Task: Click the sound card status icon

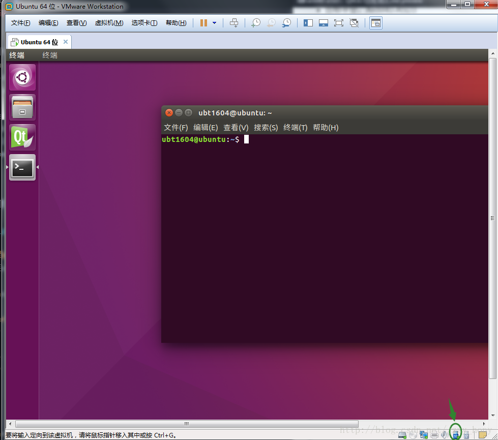Action: [445, 435]
